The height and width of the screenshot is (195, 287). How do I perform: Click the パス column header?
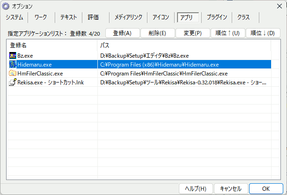pyautogui.click(x=184, y=45)
